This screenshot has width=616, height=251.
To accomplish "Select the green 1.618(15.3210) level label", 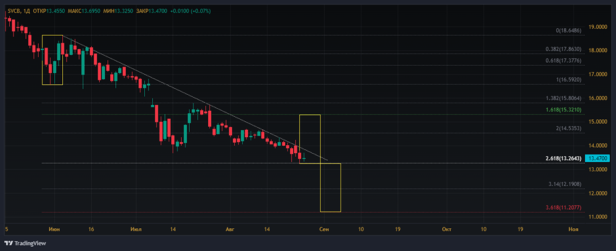I will pos(564,110).
